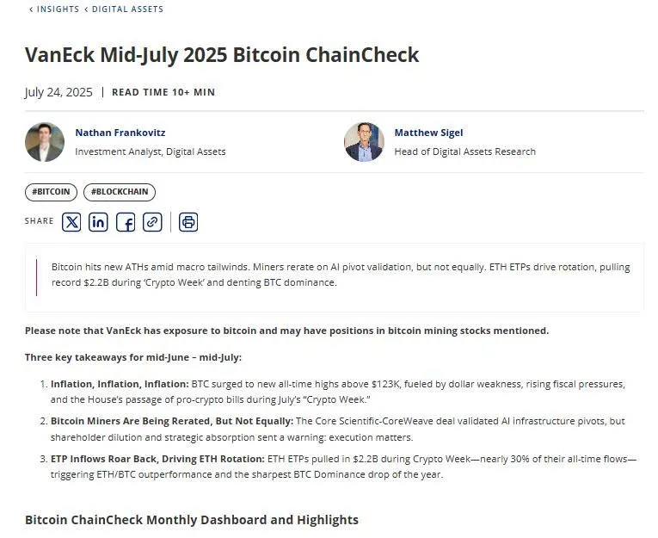Open Nathan Frankovitz author profile
Screen dimensions: 658x538
pos(120,133)
